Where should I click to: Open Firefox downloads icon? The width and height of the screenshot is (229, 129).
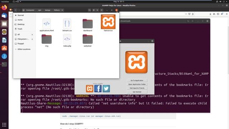tap(210, 14)
